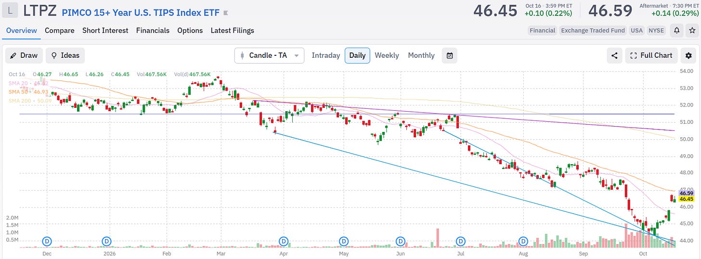The image size is (701, 259).
Task: Open the Options tab
Action: pyautogui.click(x=190, y=30)
